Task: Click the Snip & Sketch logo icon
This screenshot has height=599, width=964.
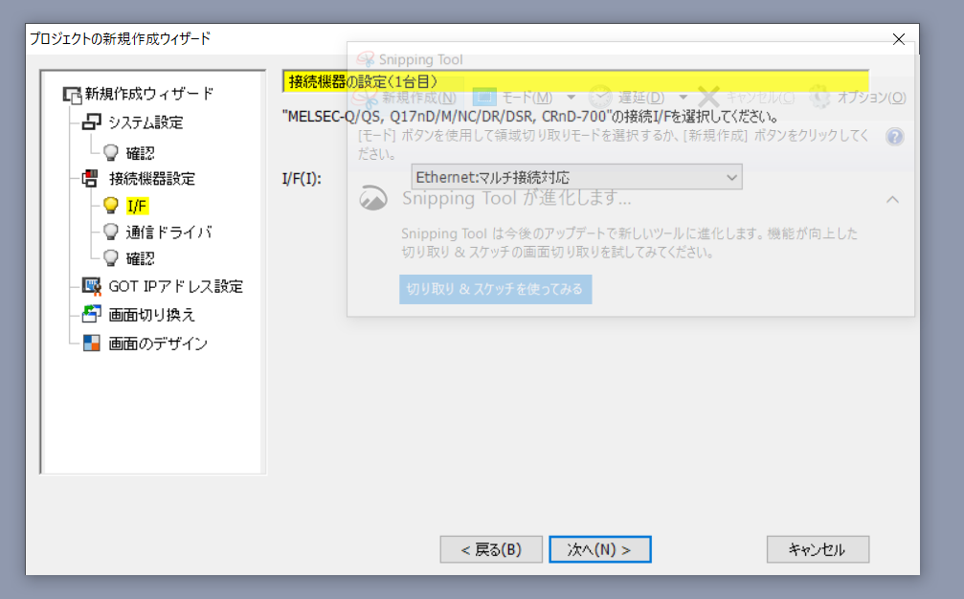Action: click(373, 198)
